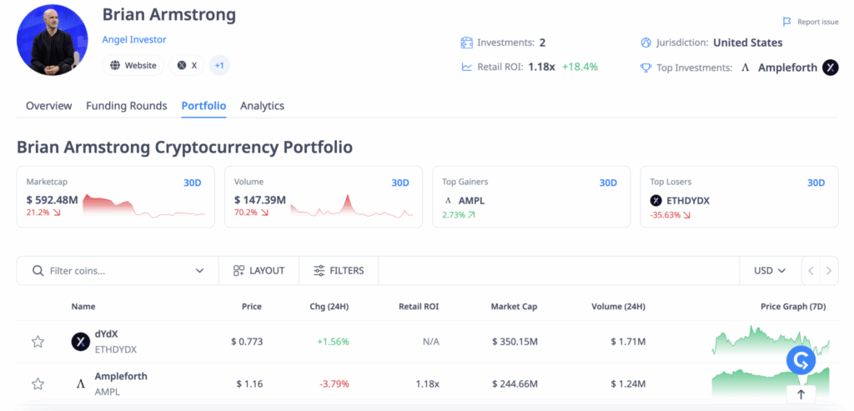
Task: Sort by Retail ROI column header
Action: coord(419,307)
